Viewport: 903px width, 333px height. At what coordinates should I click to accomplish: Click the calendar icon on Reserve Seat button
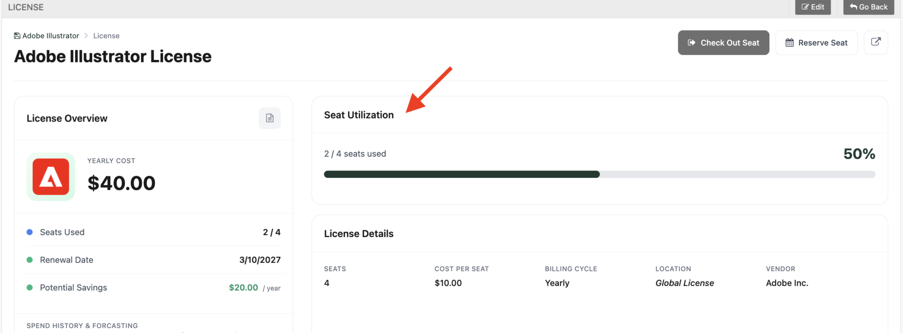point(789,42)
